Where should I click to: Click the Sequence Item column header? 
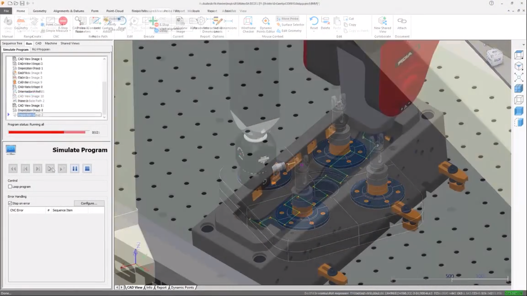coord(69,210)
